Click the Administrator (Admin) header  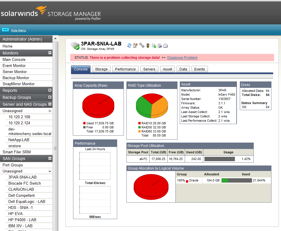point(26,39)
